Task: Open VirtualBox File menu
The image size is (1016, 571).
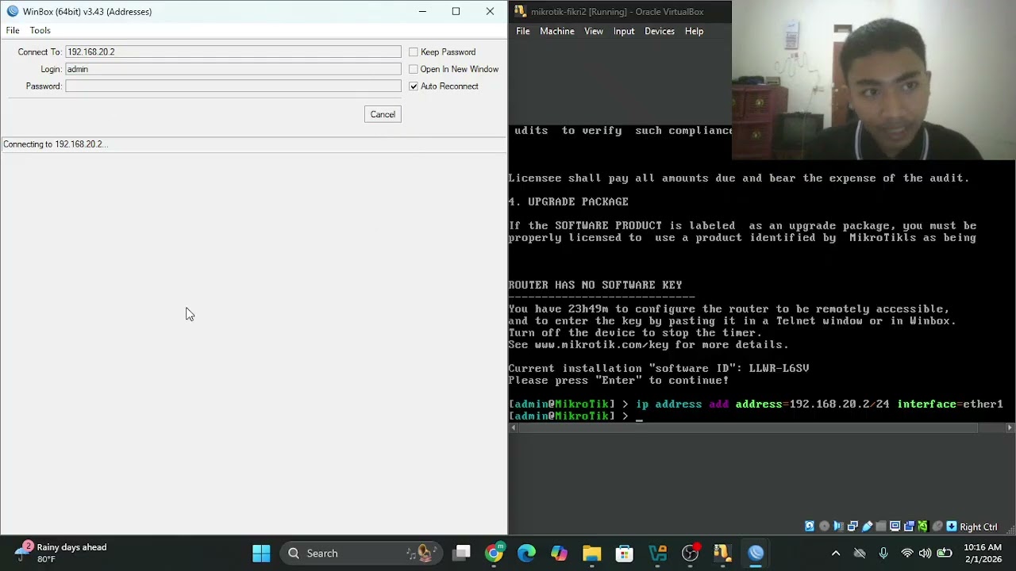Action: [523, 31]
